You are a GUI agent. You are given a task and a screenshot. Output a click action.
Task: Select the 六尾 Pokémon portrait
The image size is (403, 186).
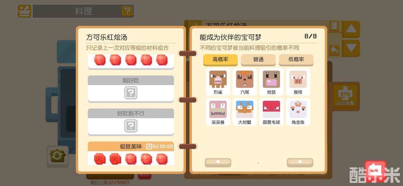point(245,82)
